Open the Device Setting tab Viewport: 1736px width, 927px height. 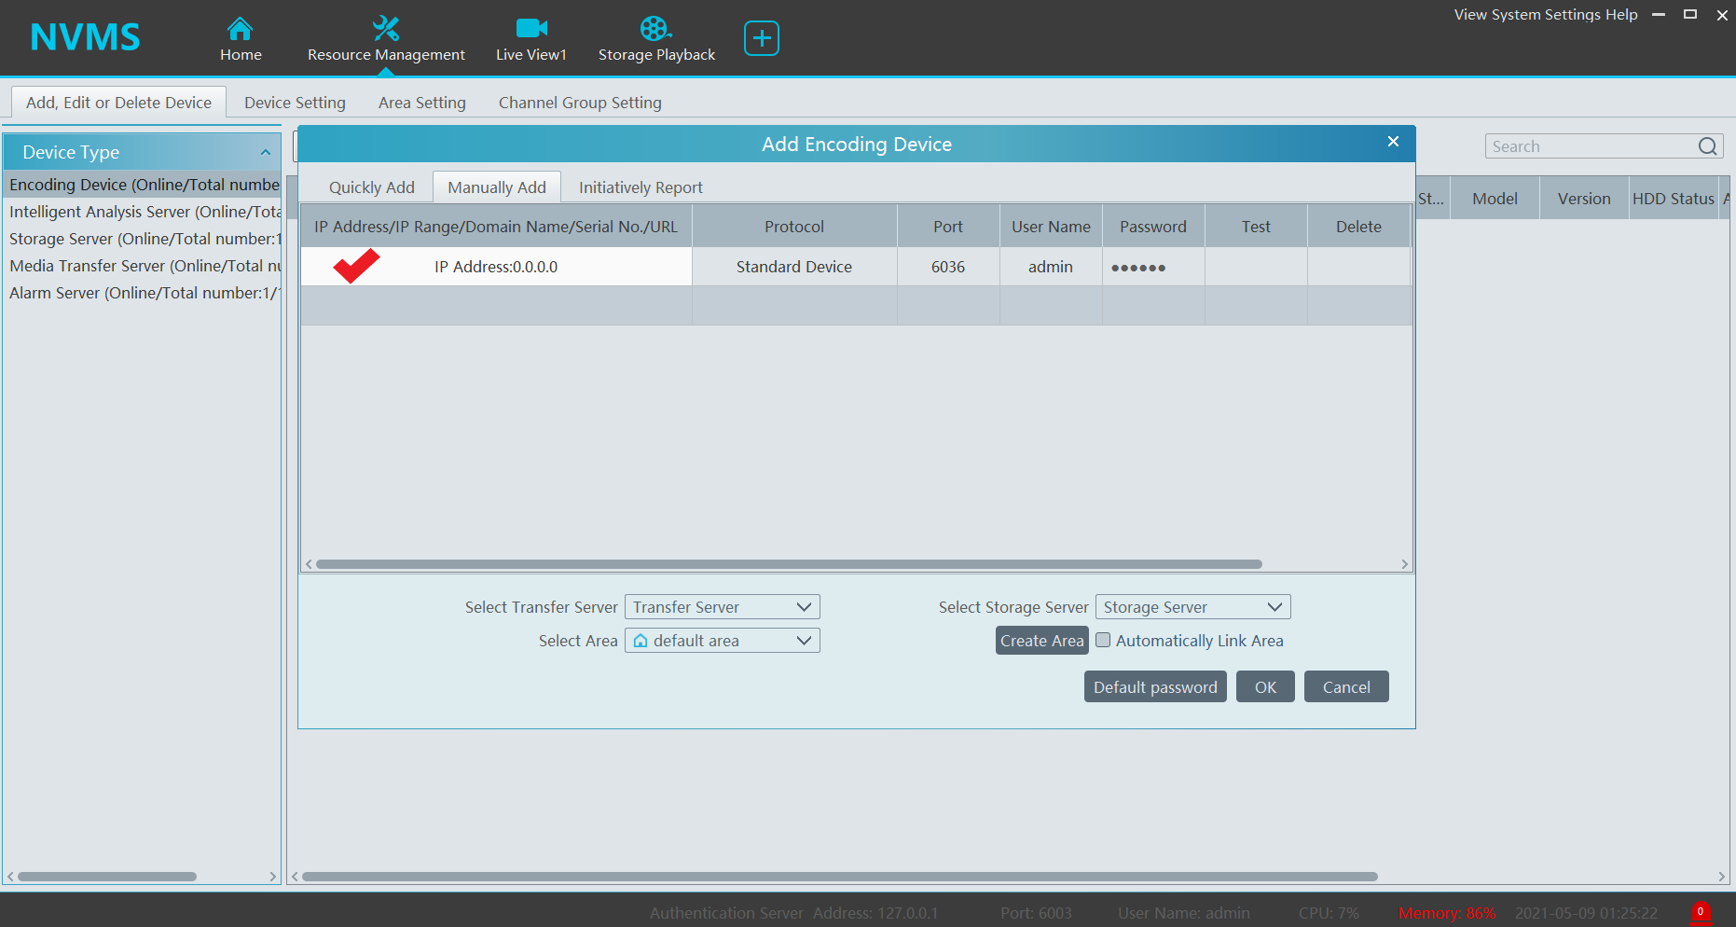(295, 103)
